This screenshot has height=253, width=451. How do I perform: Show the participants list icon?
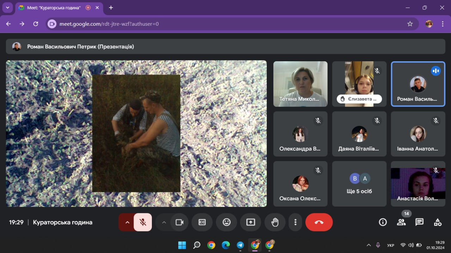click(x=401, y=222)
